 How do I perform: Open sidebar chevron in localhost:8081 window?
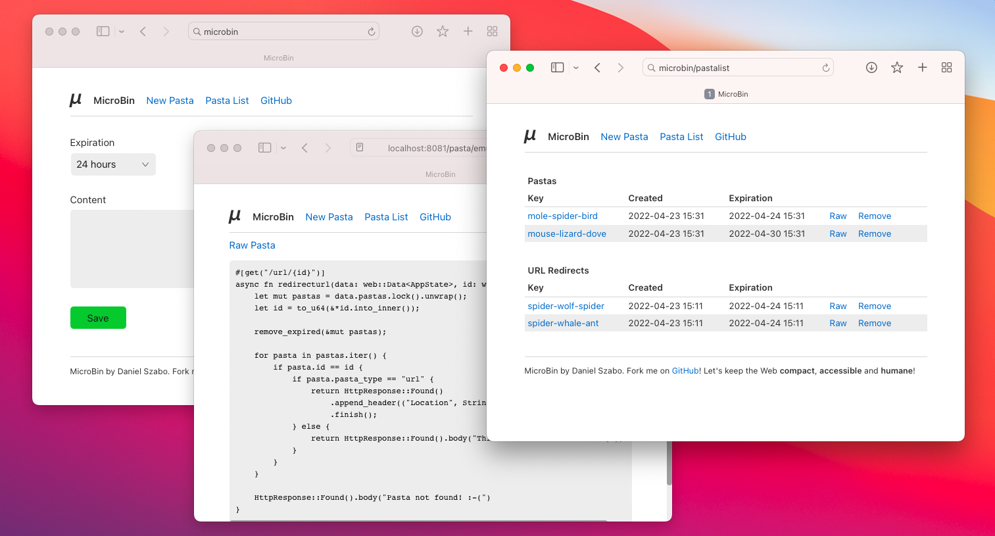point(283,148)
